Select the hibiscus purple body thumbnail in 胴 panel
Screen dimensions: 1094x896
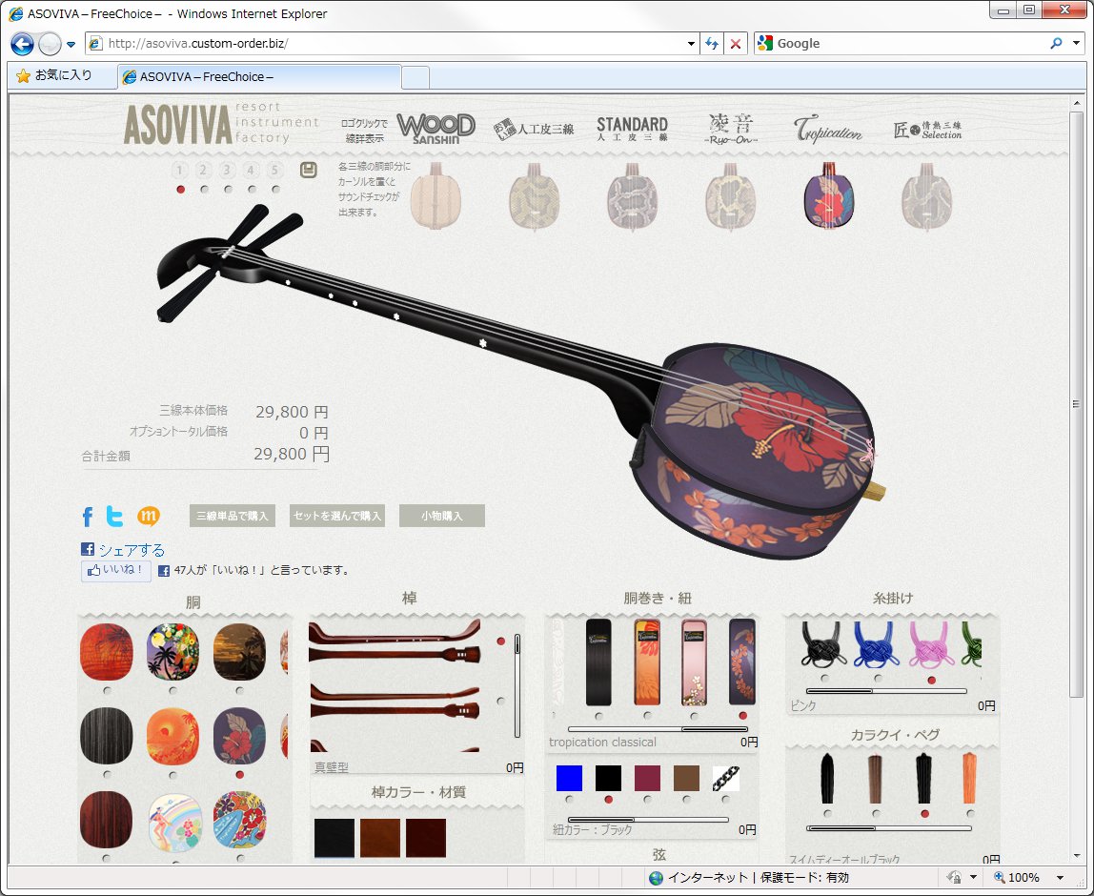click(239, 736)
